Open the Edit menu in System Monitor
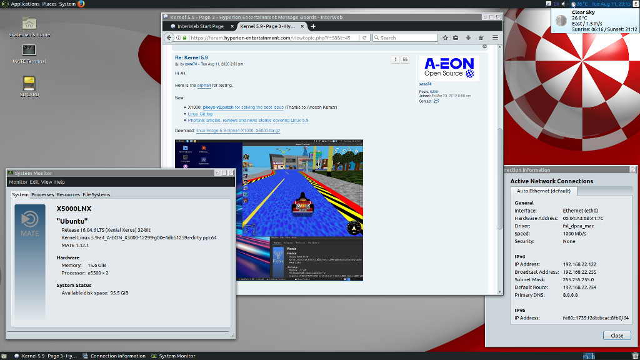 pyautogui.click(x=34, y=182)
